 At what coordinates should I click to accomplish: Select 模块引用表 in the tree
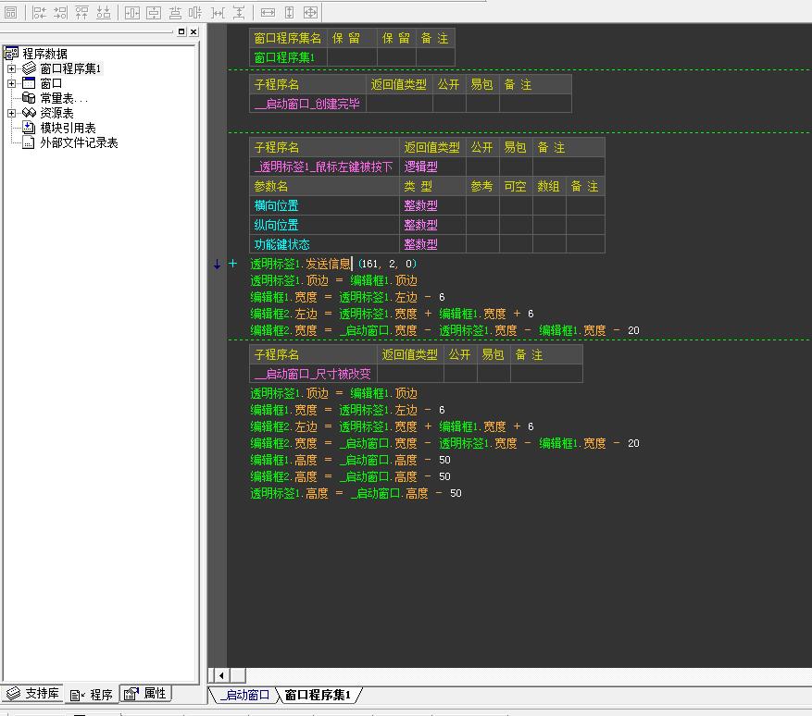pyautogui.click(x=68, y=128)
